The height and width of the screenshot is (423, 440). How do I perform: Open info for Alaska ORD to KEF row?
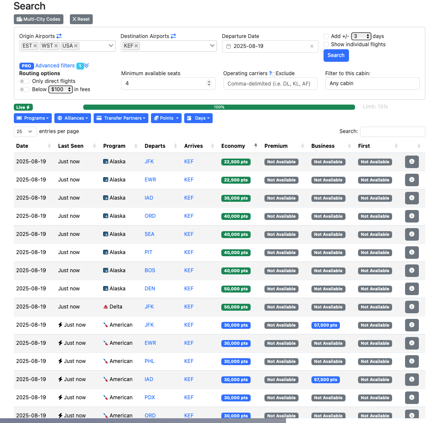pos(412,216)
